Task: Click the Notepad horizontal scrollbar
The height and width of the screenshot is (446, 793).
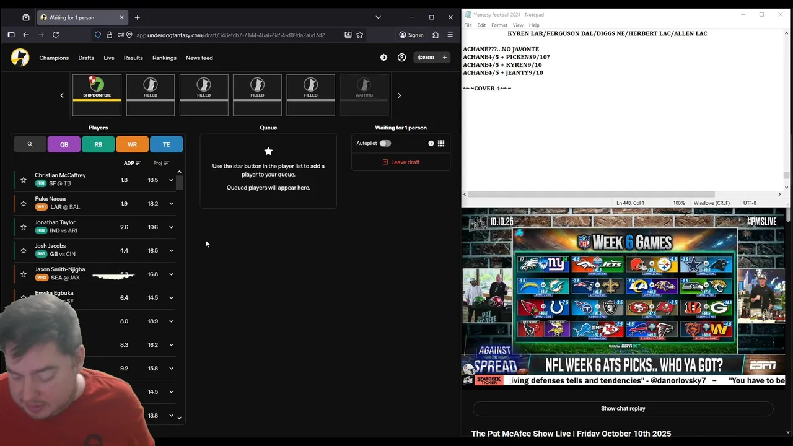Action: (591, 194)
